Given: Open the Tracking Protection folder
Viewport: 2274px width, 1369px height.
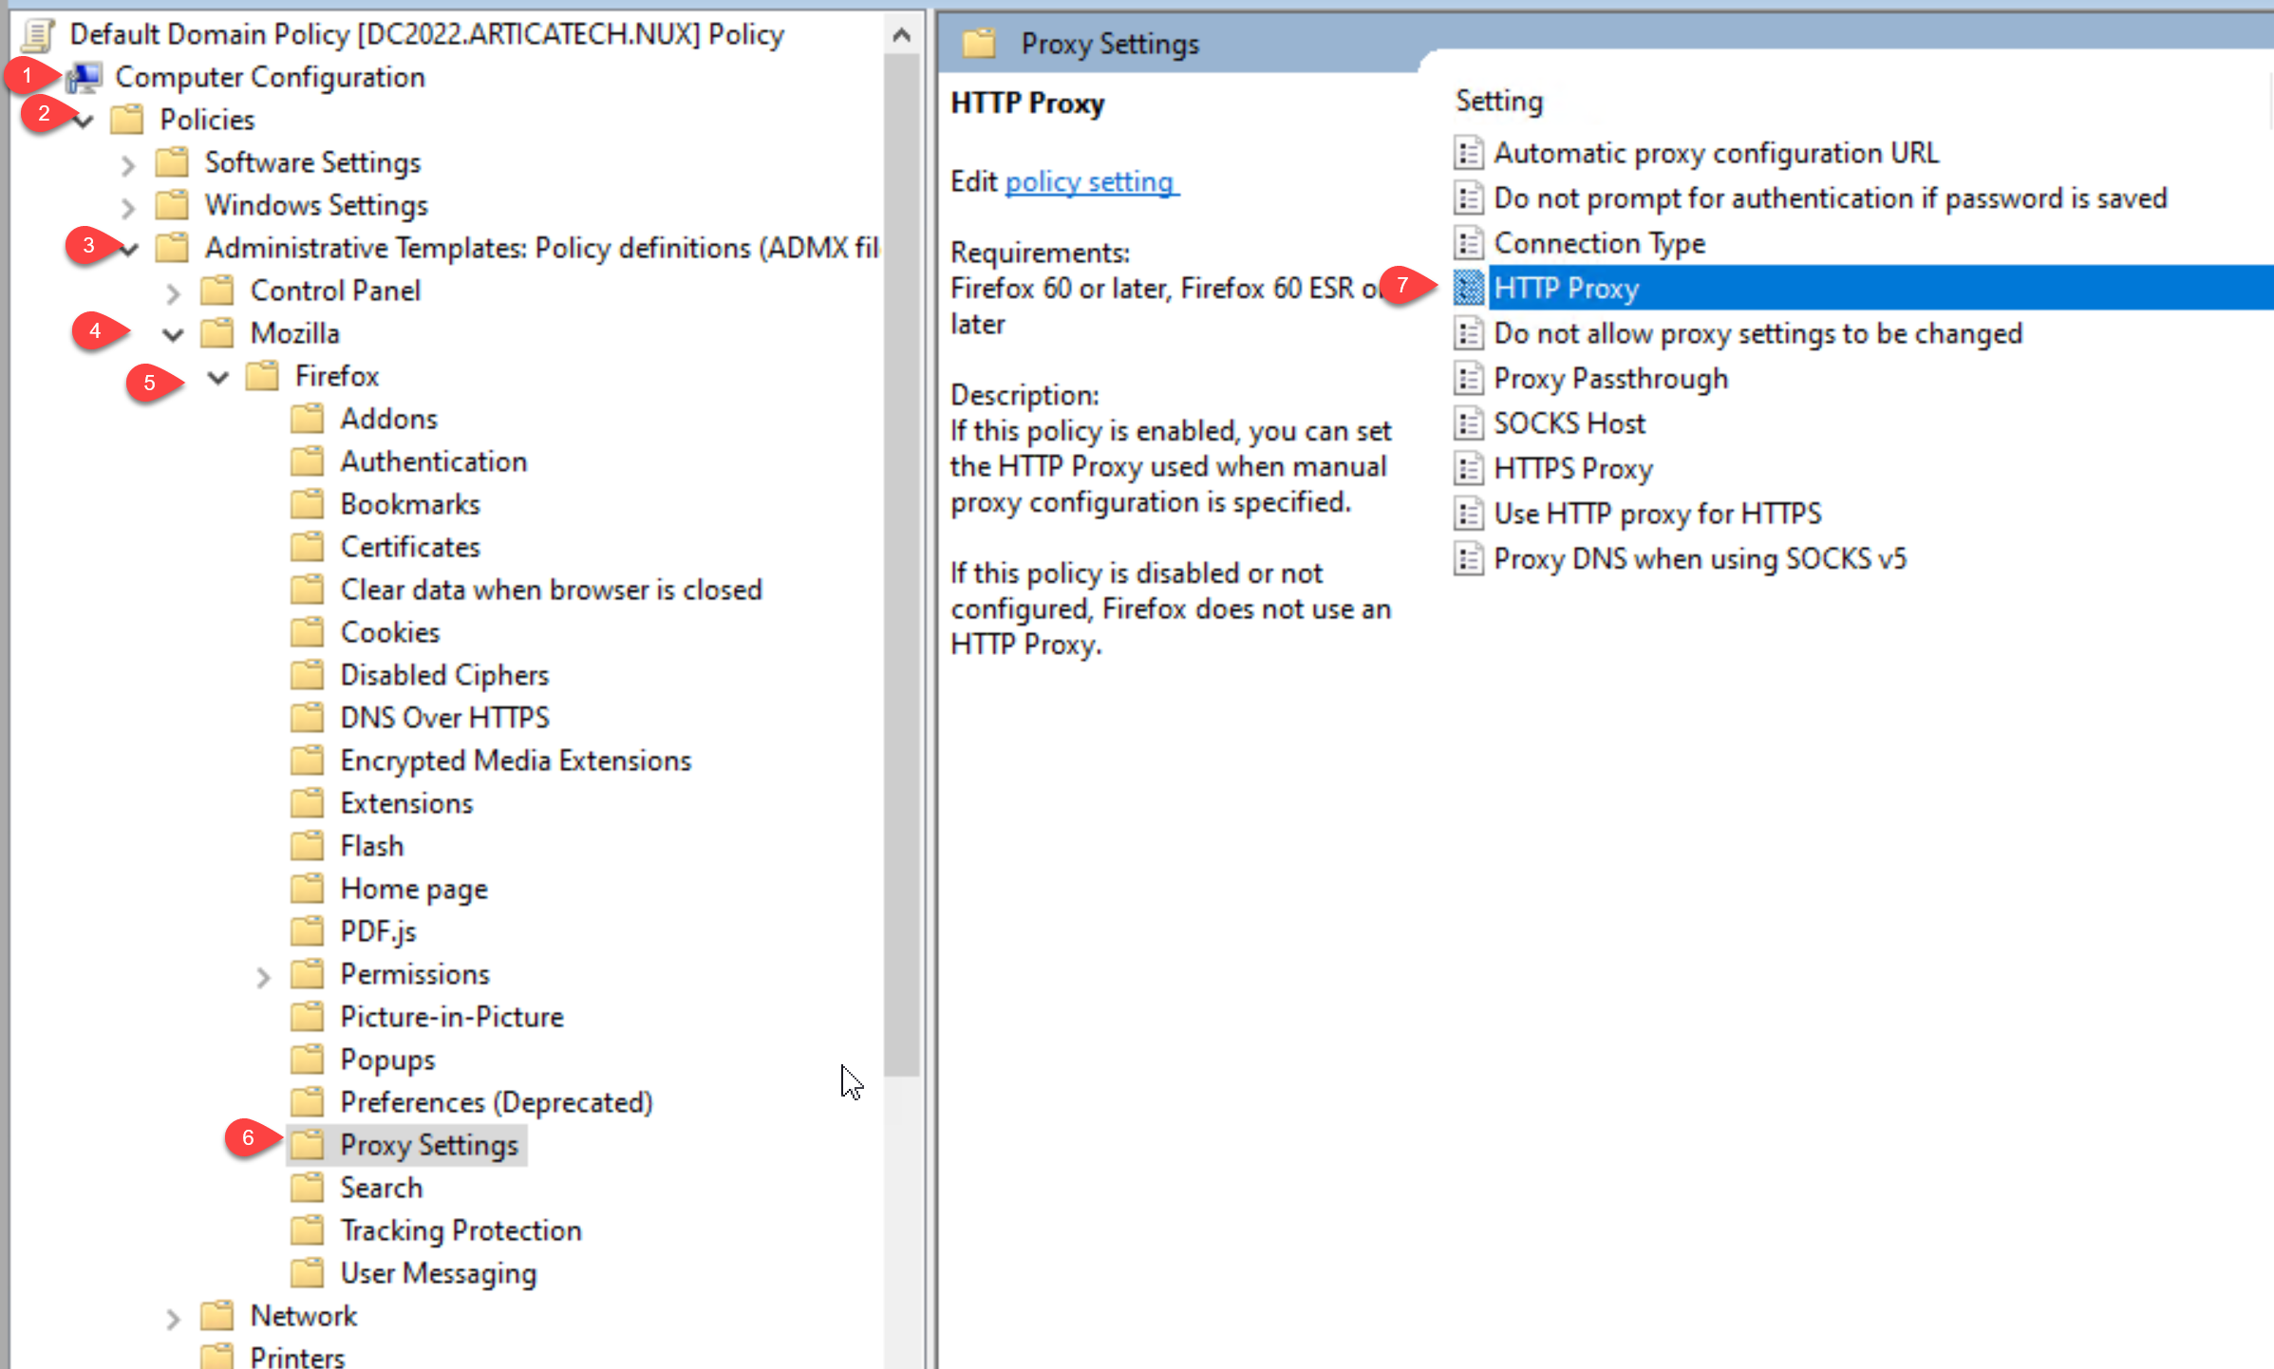Looking at the screenshot, I should (460, 1229).
